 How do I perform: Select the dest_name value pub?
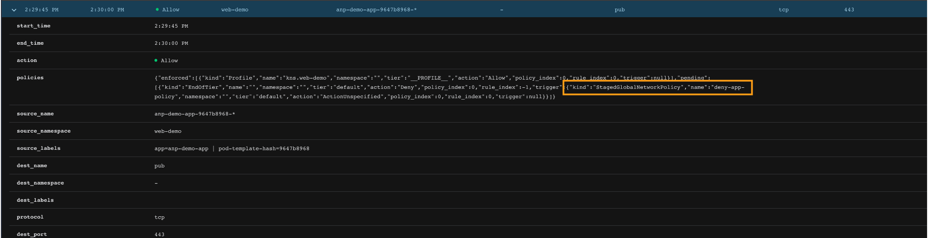point(159,166)
